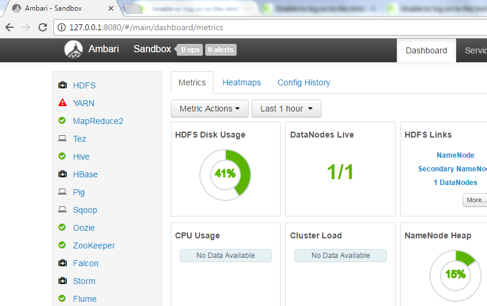This screenshot has height=306, width=487.
Task: Click the HDFS Disk Usage 41% gauge
Action: (x=225, y=174)
